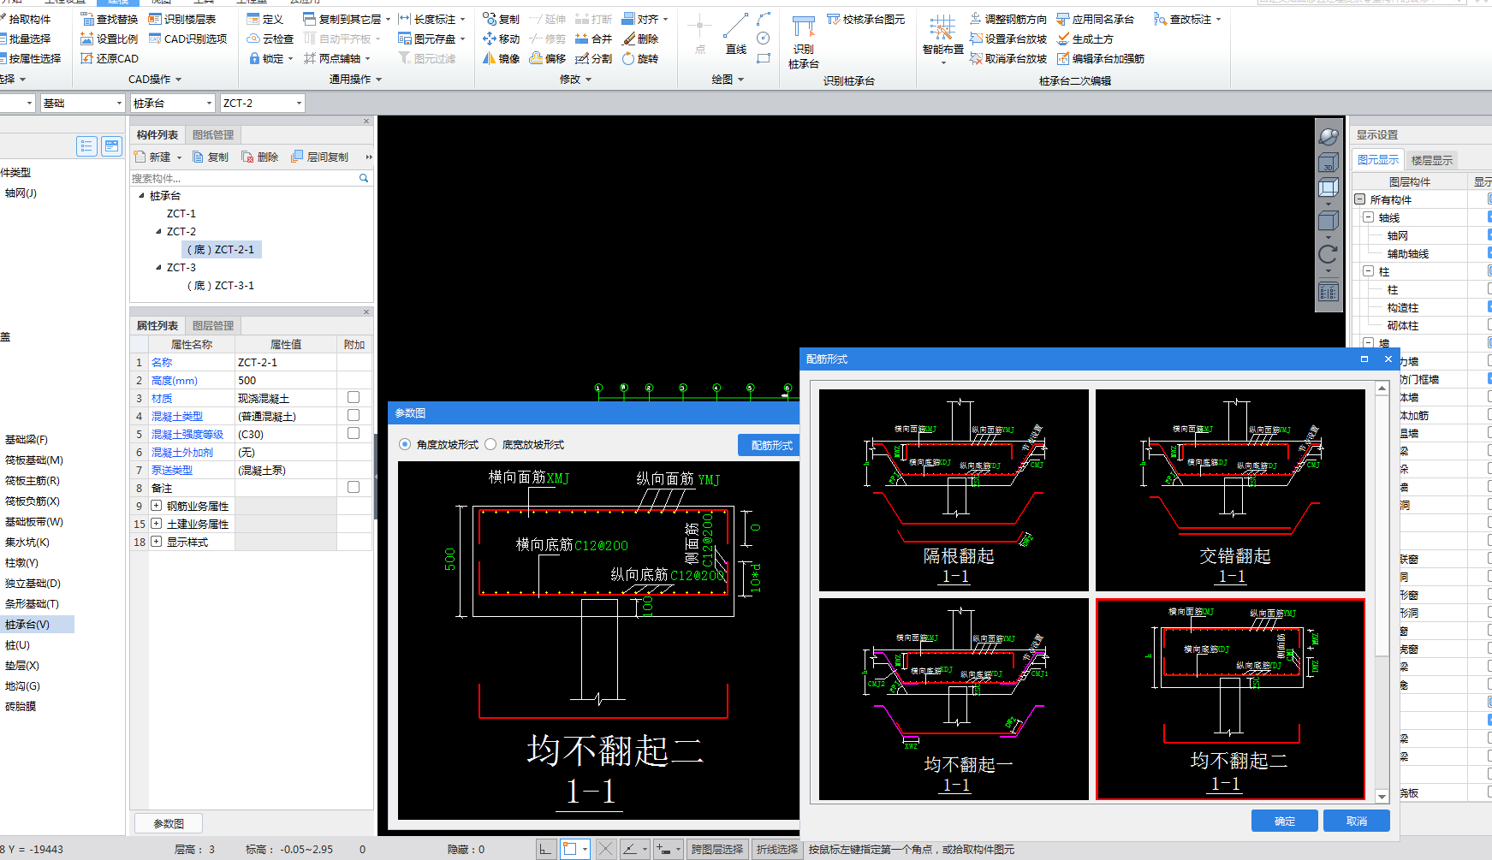Viewport: 1492px width, 860px height.
Task: Toggle 附加 checkbox for 材质 row
Action: (x=354, y=397)
